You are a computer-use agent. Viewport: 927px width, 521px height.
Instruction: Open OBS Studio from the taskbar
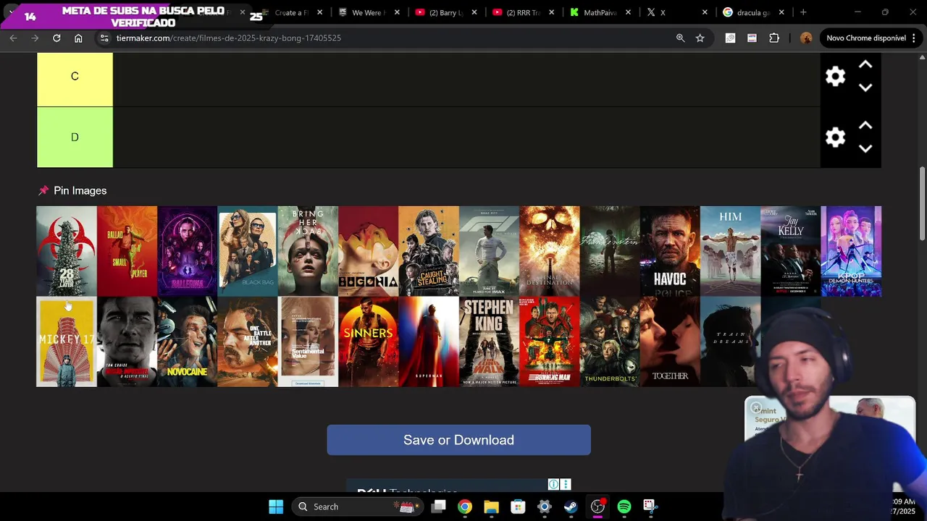click(597, 507)
